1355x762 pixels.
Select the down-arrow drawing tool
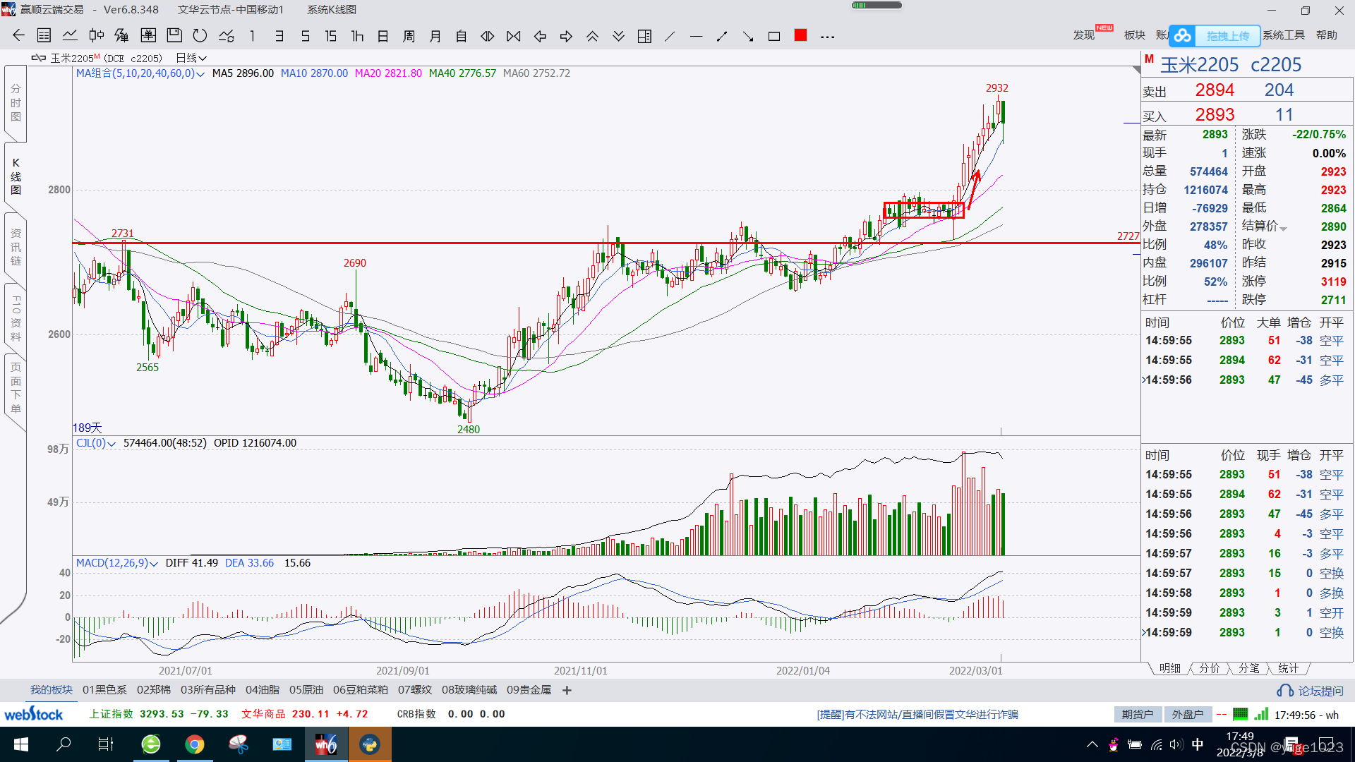point(748,36)
